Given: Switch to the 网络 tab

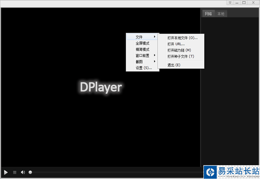Looking at the screenshot, I should (208, 13).
